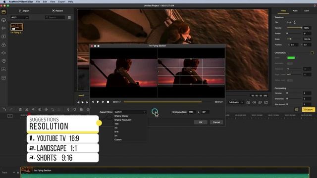The height and width of the screenshot is (178, 317).
Task: Click the list view icon next to the media search
Action: click(x=69, y=17)
